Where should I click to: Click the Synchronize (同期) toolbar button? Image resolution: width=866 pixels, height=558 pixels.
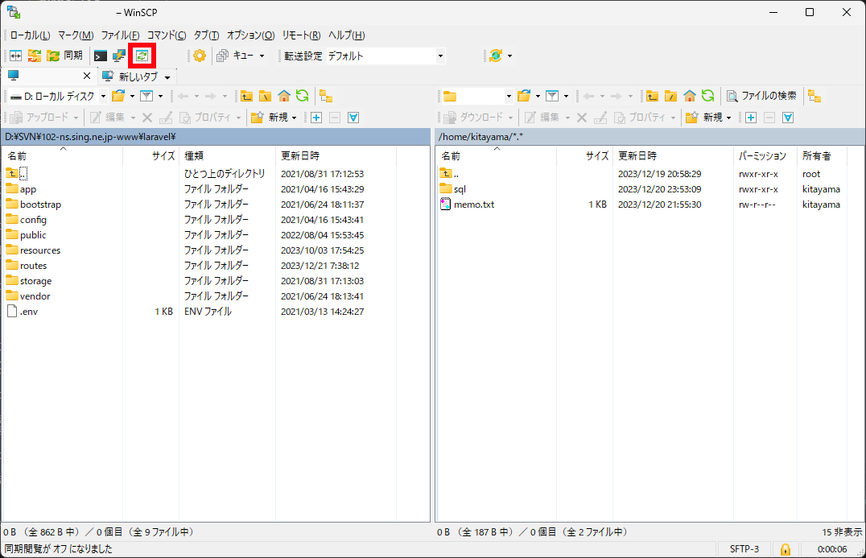pyautogui.click(x=65, y=56)
